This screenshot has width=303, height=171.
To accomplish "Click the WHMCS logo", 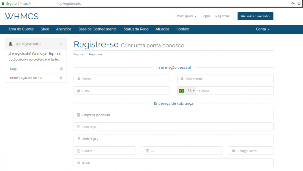I will (x=22, y=17).
